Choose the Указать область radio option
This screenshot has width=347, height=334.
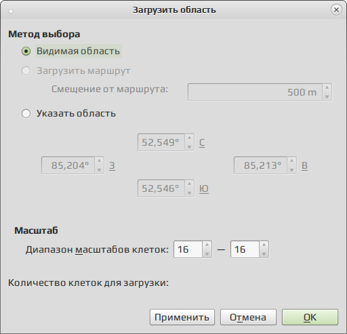point(68,113)
